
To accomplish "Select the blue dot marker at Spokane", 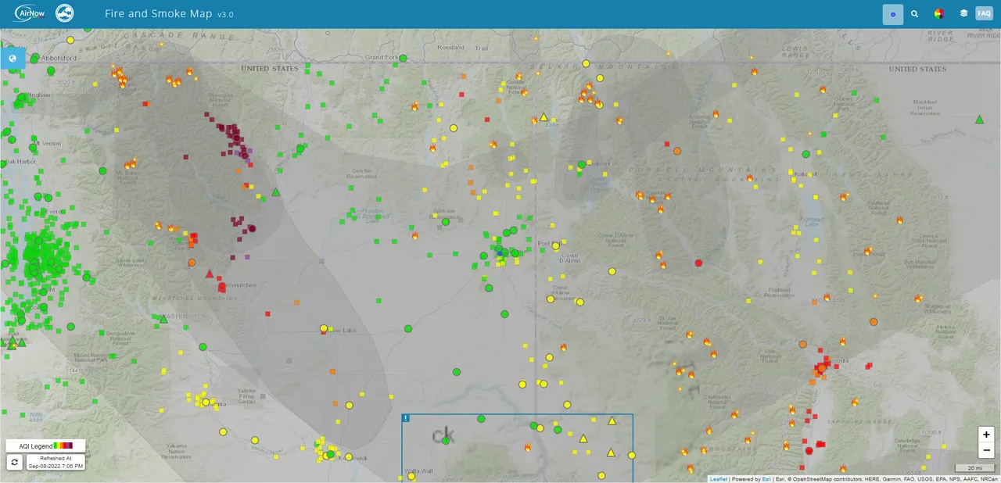I will tap(500, 253).
